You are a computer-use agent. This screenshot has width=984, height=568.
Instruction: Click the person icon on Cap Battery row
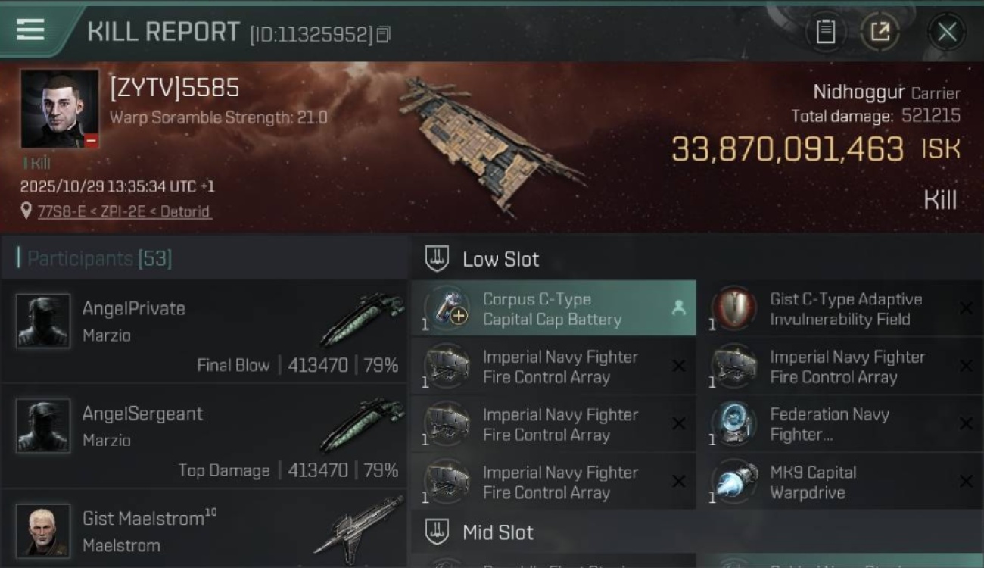[678, 307]
